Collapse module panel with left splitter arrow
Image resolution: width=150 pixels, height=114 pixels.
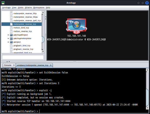[x=46, y=17]
